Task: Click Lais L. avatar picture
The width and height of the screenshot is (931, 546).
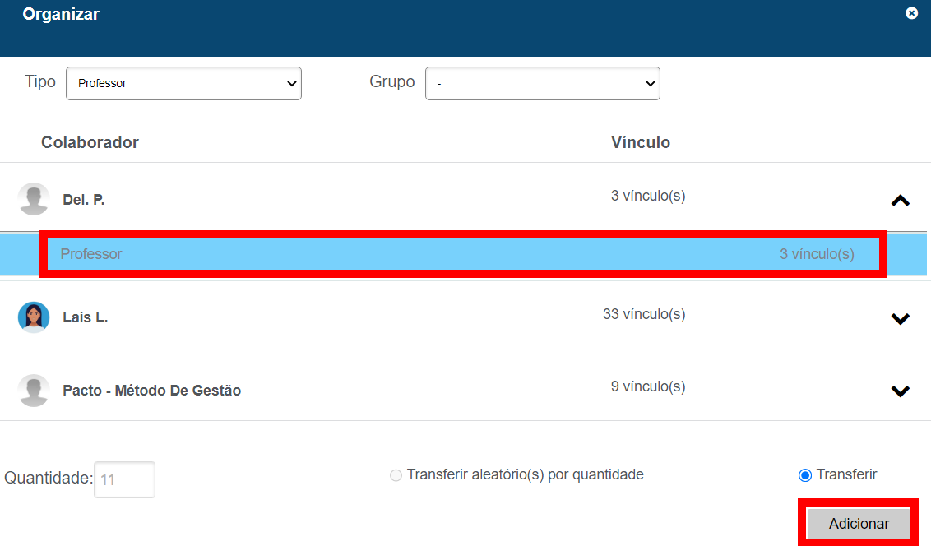Action: pyautogui.click(x=34, y=317)
